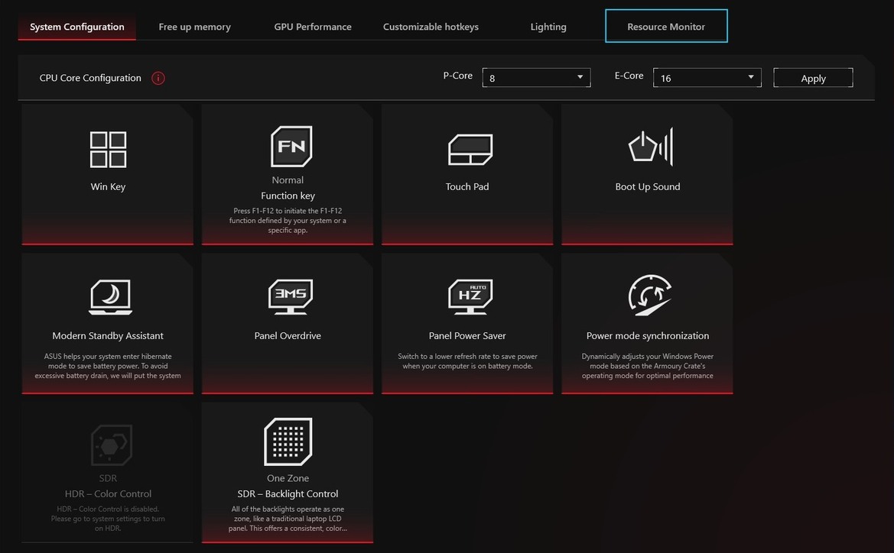The height and width of the screenshot is (553, 894).
Task: Click the Boot Up Sound speaker icon
Action: coord(650,147)
